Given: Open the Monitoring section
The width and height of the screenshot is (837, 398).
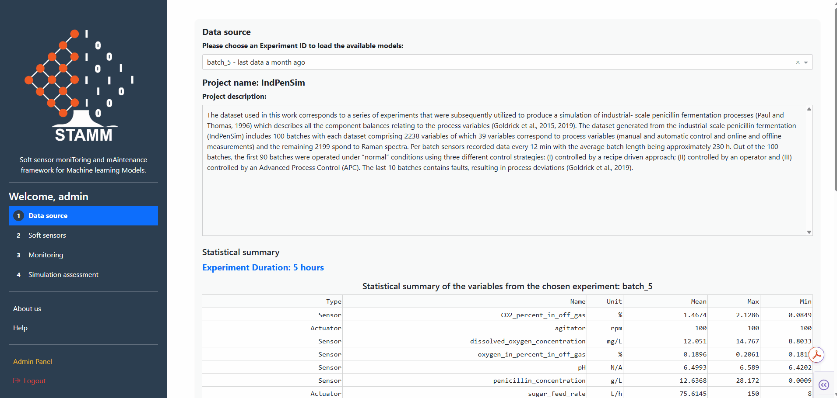Looking at the screenshot, I should pyautogui.click(x=83, y=255).
